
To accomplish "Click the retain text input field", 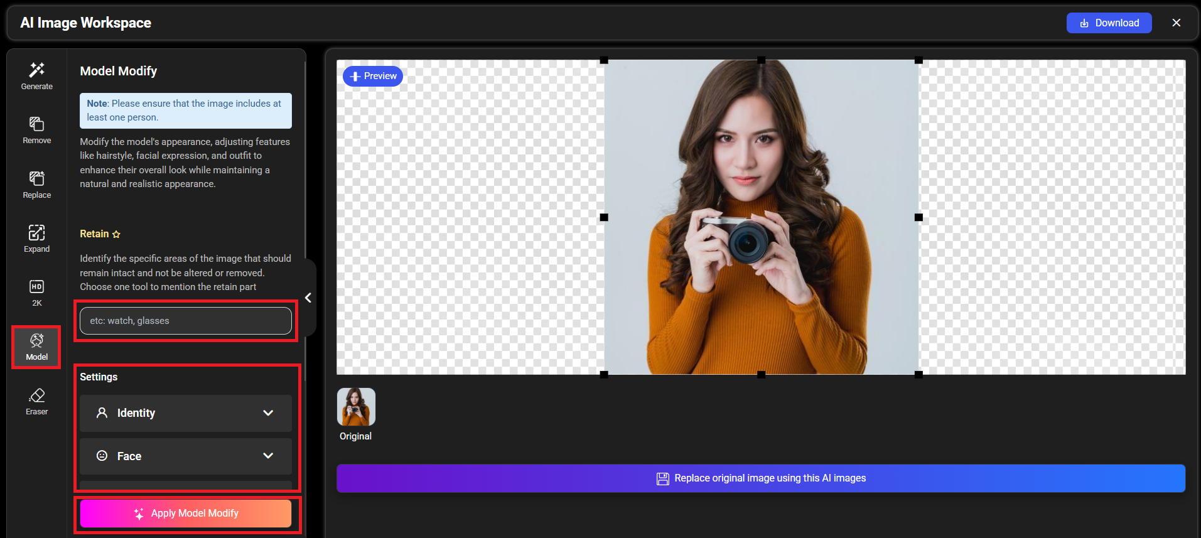I will click(x=186, y=321).
